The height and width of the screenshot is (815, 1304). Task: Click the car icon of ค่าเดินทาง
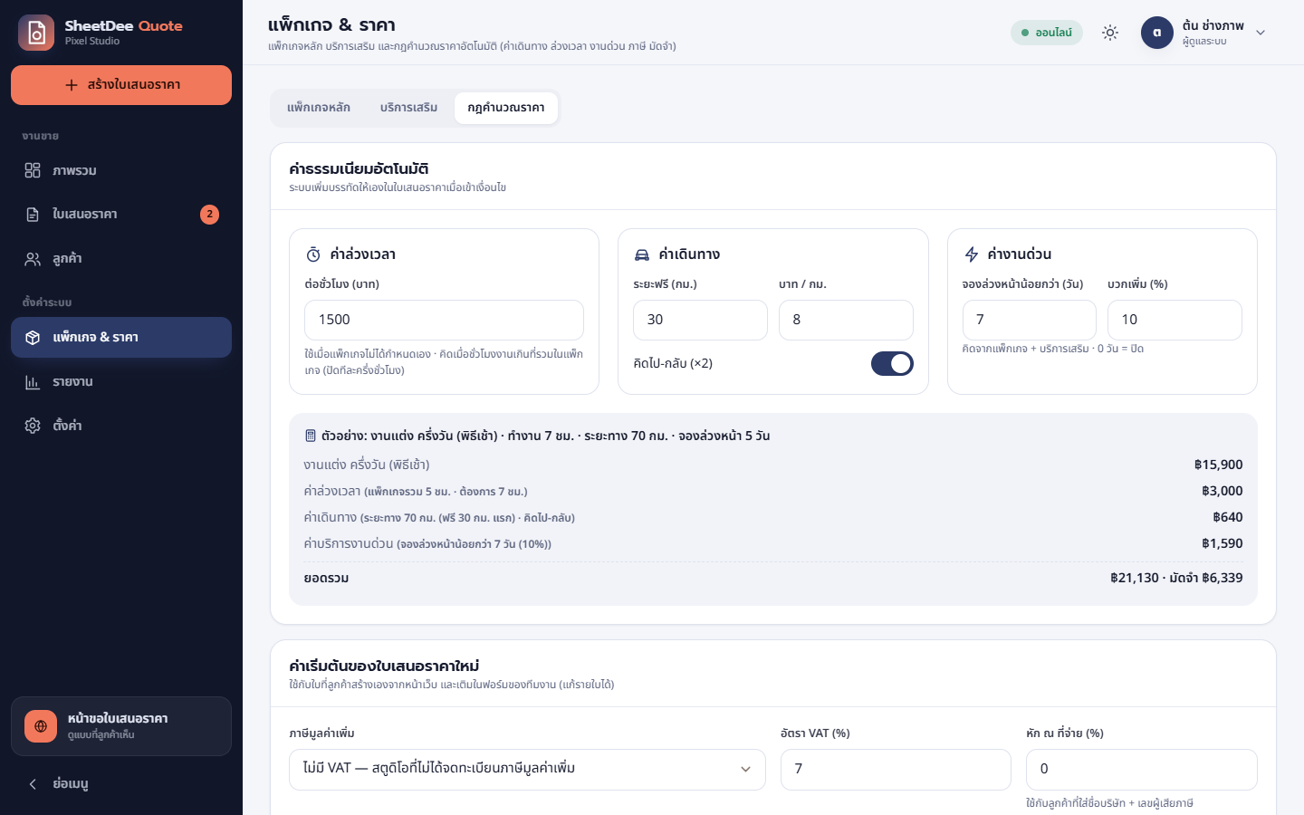pos(642,254)
